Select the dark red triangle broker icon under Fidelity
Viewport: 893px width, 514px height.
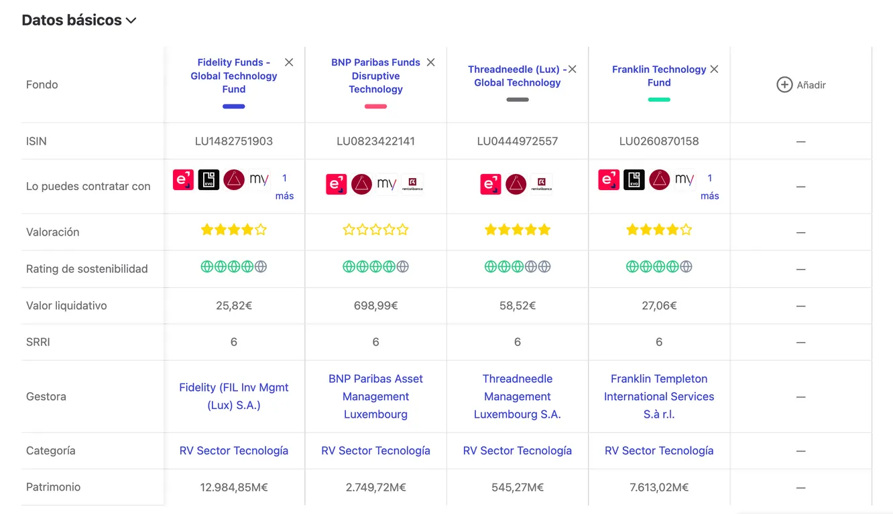[234, 180]
